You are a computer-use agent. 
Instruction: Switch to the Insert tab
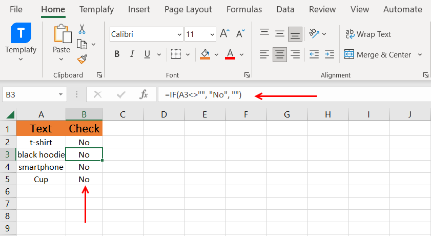pyautogui.click(x=139, y=9)
